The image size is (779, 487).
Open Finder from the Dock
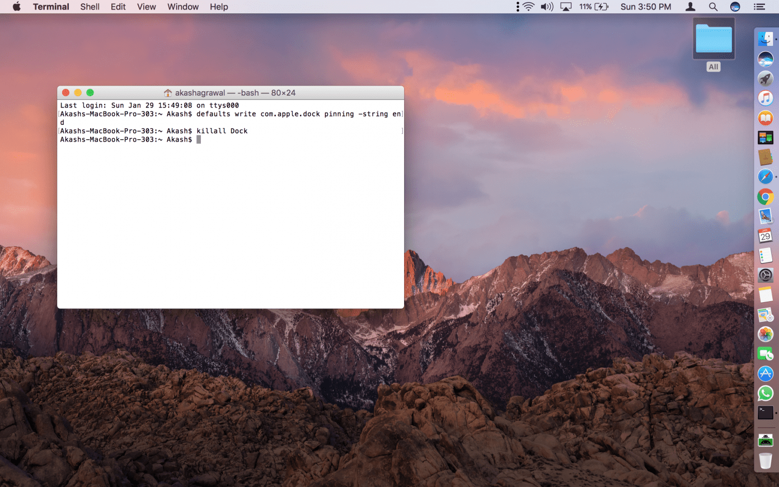pyautogui.click(x=766, y=39)
